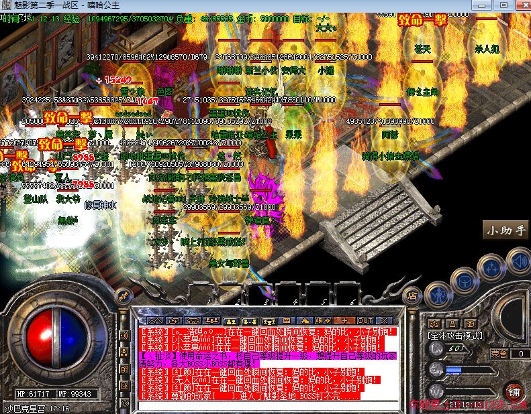Screen dimensions: 531x414
Task: Click the first small icon above attack mode
Action: click(x=434, y=324)
